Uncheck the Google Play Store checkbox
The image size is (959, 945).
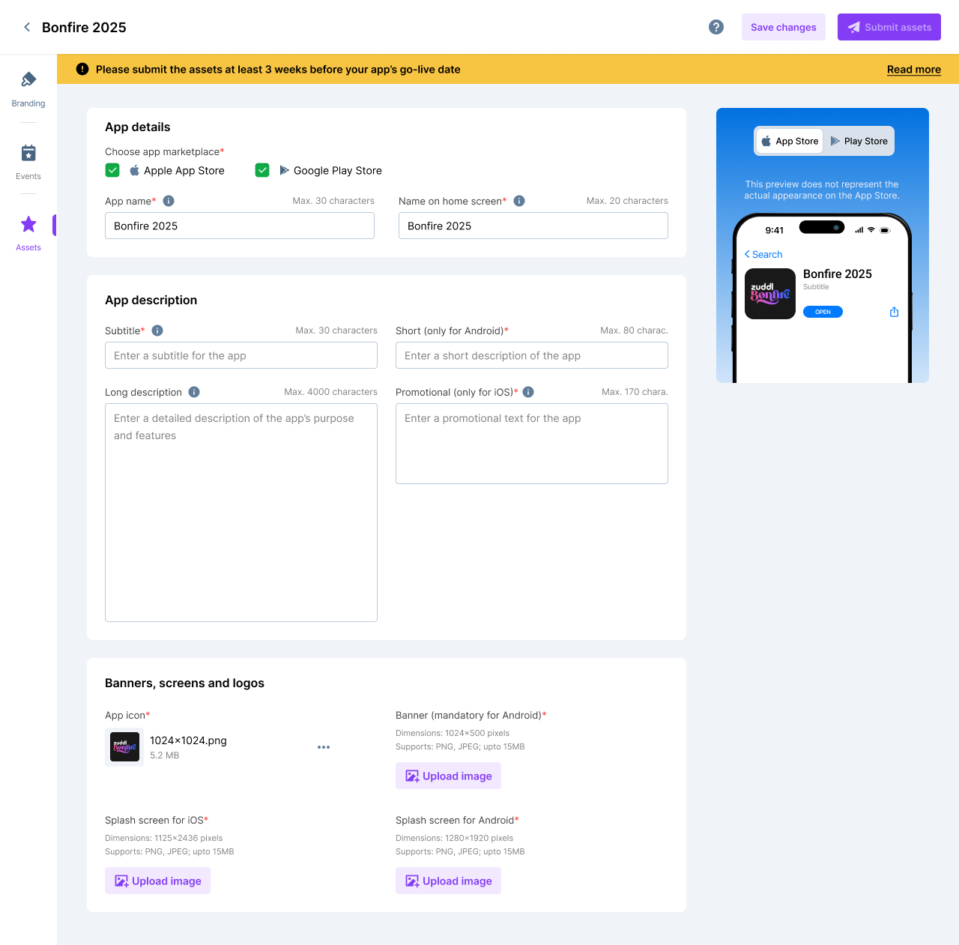click(262, 170)
